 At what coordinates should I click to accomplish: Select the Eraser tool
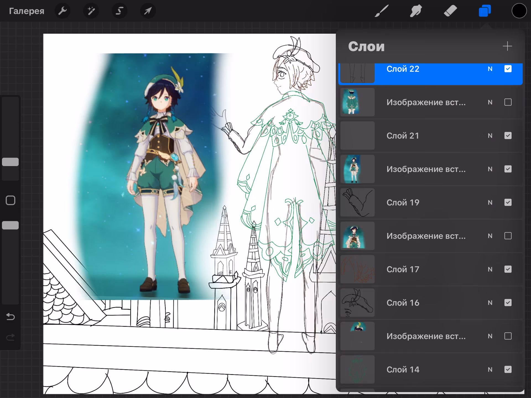pos(450,11)
